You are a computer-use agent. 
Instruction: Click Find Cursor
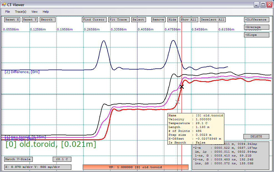point(94,19)
